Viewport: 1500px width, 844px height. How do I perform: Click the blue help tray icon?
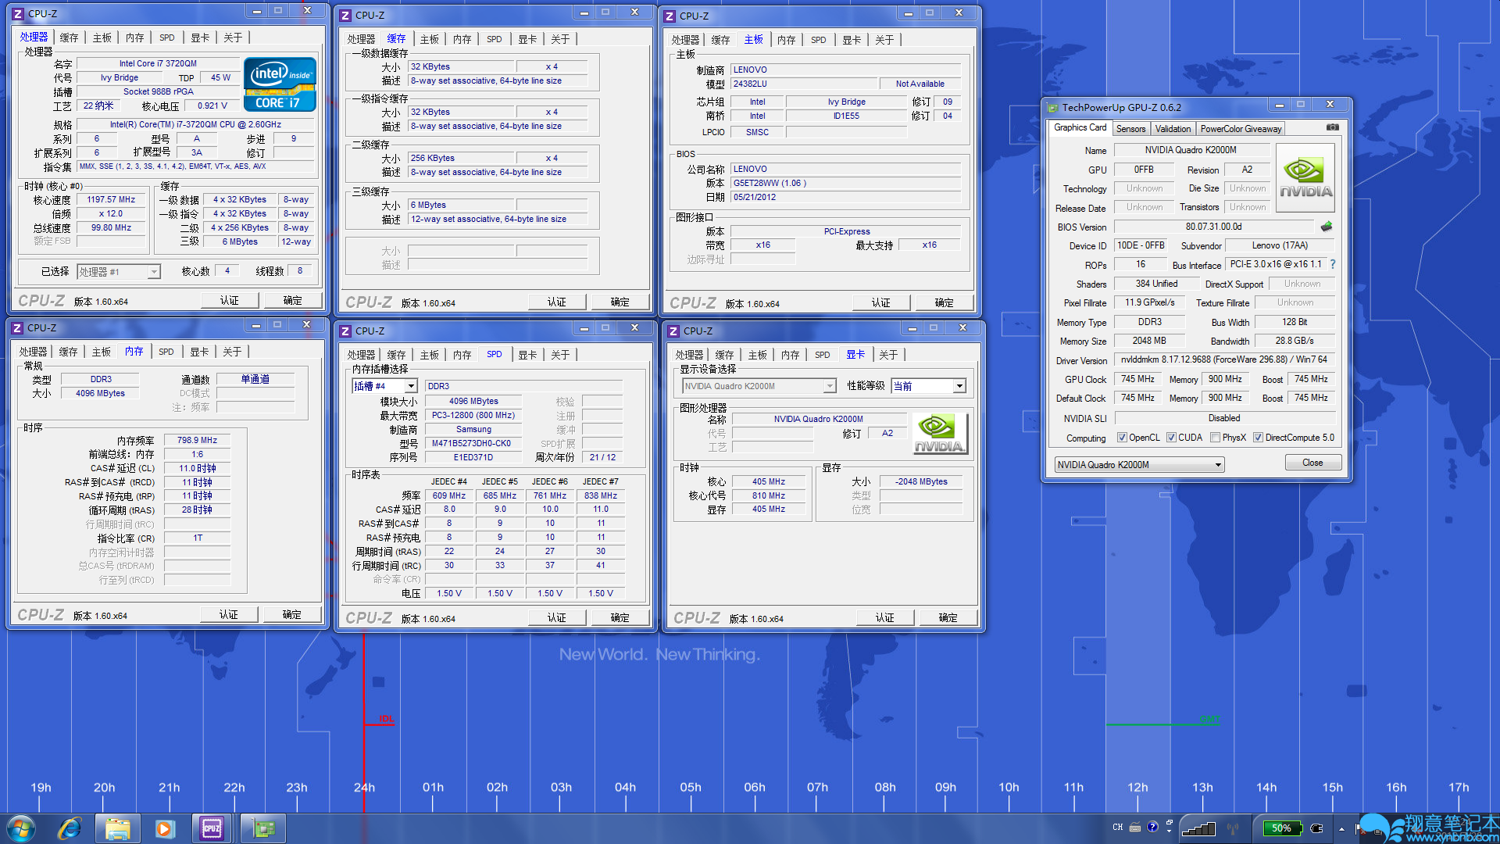tap(1152, 827)
